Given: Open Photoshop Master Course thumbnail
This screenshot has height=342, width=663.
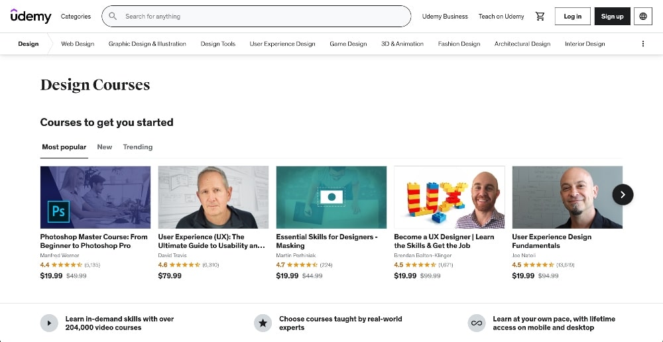Looking at the screenshot, I should click(95, 197).
